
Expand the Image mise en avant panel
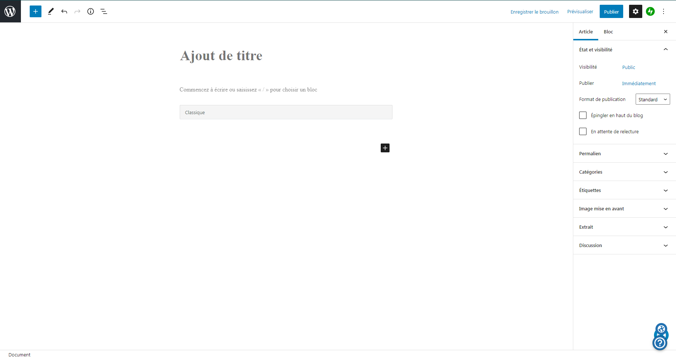coord(624,208)
